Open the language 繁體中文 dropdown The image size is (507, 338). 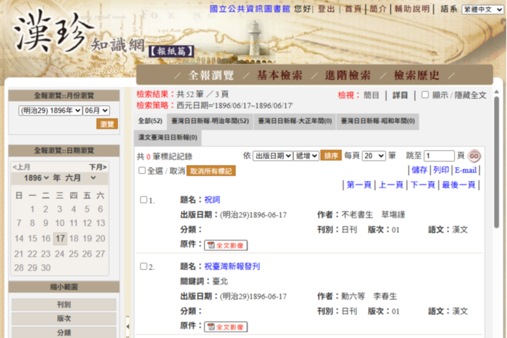pos(482,10)
